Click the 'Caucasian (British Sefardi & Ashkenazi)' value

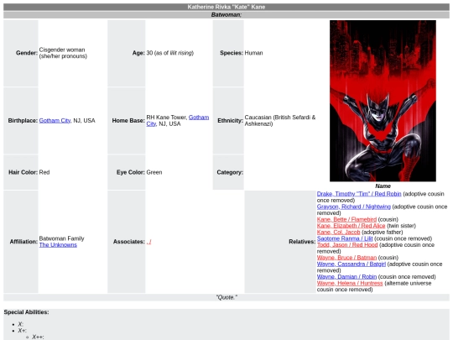point(280,121)
